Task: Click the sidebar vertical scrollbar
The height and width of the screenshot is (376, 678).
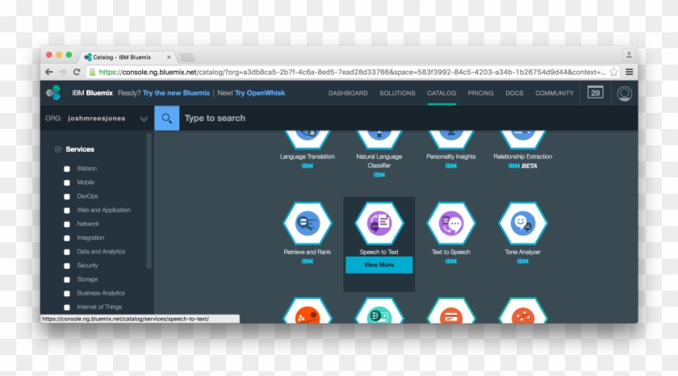Action: 149,201
